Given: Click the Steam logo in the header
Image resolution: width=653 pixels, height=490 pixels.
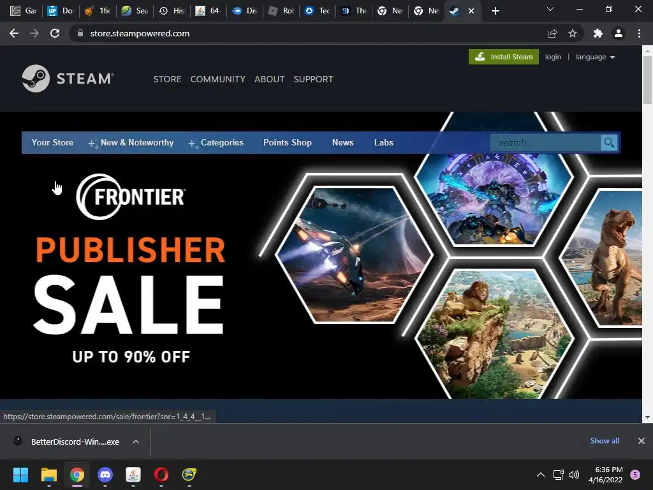Looking at the screenshot, I should point(68,78).
